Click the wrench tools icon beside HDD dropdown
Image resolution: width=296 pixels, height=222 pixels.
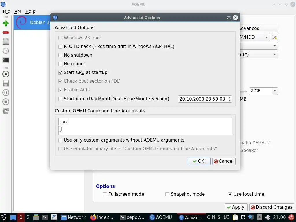pos(275,37)
